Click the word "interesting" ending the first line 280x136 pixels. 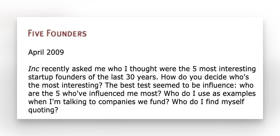pos(238,69)
